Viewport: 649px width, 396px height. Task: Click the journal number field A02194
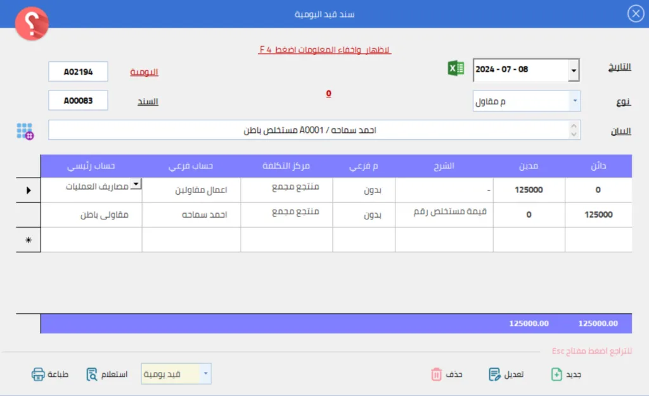[x=78, y=72]
